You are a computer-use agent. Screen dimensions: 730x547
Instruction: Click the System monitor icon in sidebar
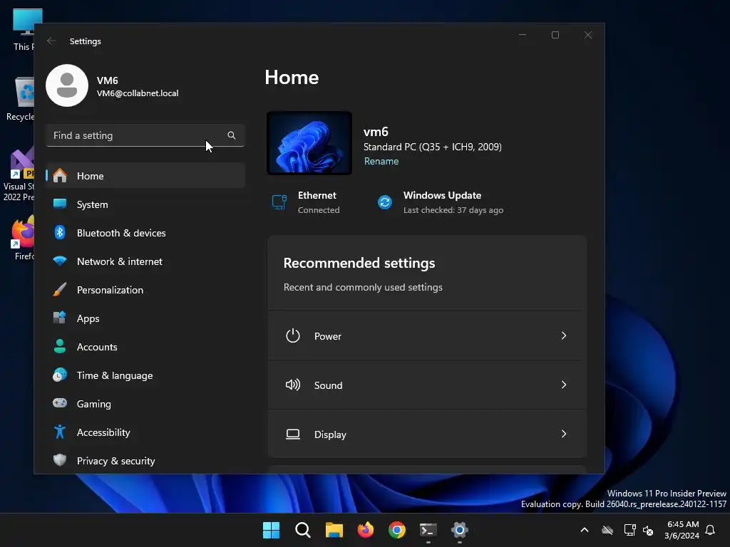tap(60, 204)
